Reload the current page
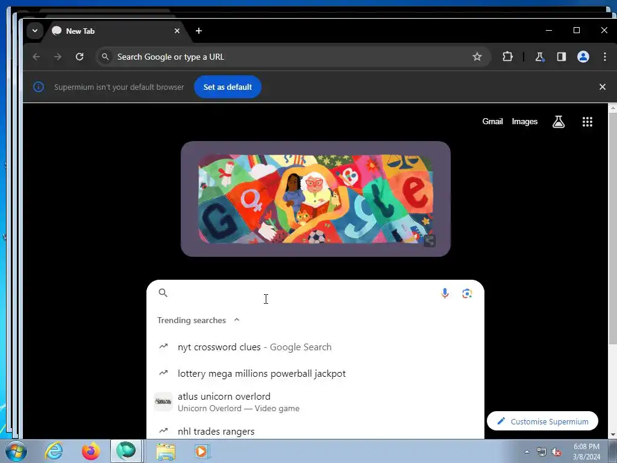 (x=80, y=57)
